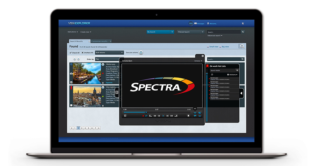
Task: Play the Waterway clip preview
Action: click(x=103, y=64)
